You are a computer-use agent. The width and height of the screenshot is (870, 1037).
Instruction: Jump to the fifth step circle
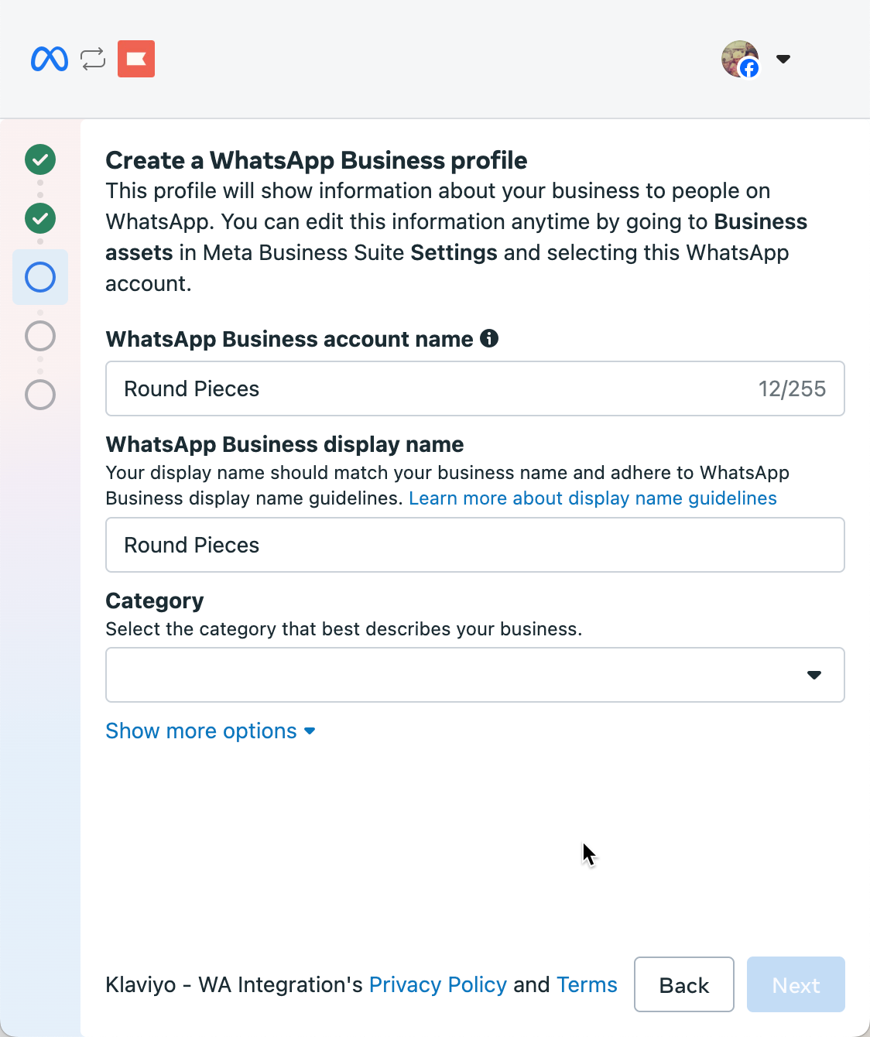40,395
